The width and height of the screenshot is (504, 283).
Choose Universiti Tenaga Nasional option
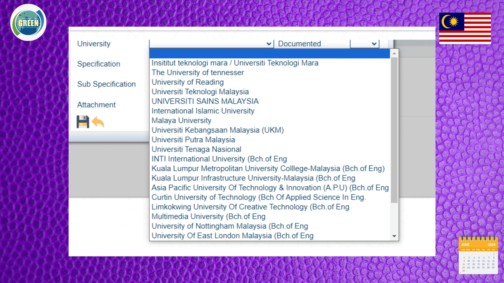click(x=196, y=149)
